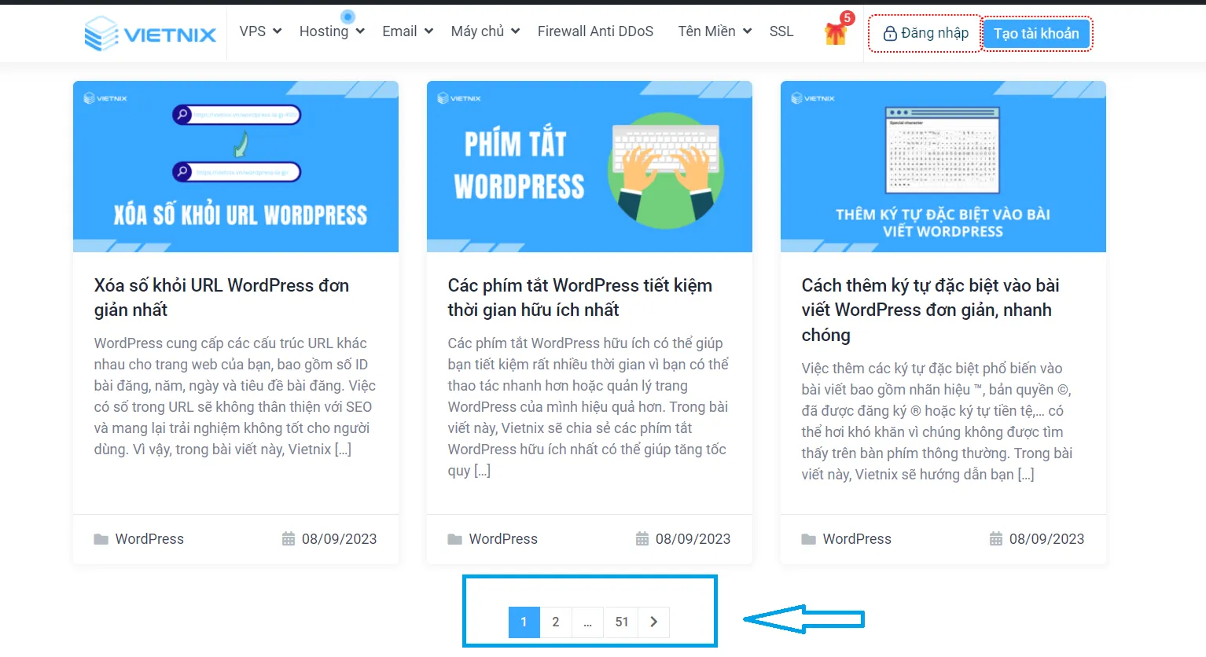The width and height of the screenshot is (1206, 657).
Task: Select the WordPress category on Cách thêm ký tự card
Action: pos(857,539)
